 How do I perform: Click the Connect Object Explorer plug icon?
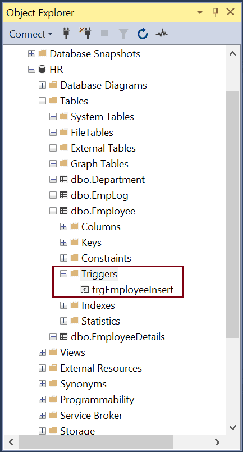pos(67,34)
